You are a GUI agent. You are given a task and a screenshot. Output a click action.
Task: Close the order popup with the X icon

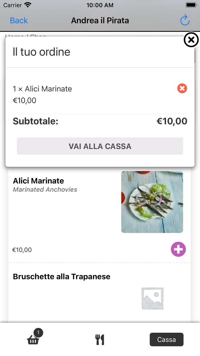pyautogui.click(x=191, y=40)
